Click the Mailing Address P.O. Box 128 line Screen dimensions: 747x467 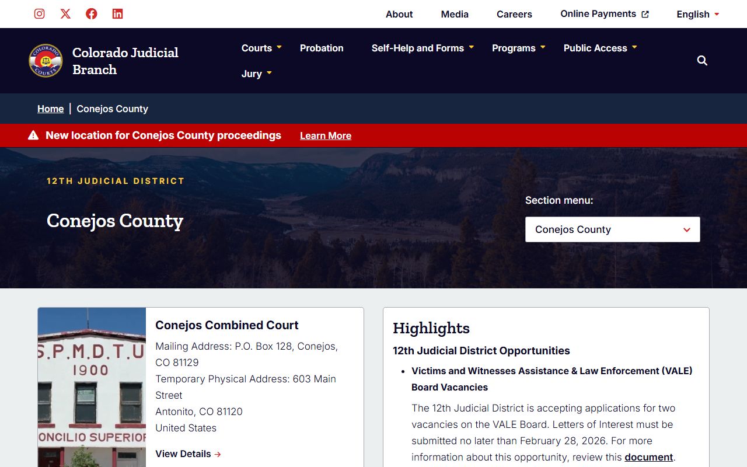(x=246, y=354)
